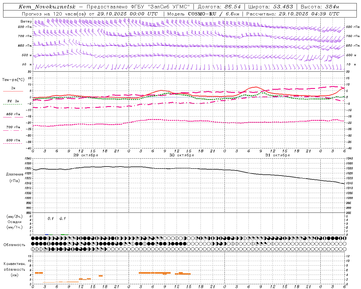Image resolution: width=361 pixels, height=289 pixels.
Task: Click the Конвективн. convective cloud label
Action: [x=15, y=264]
